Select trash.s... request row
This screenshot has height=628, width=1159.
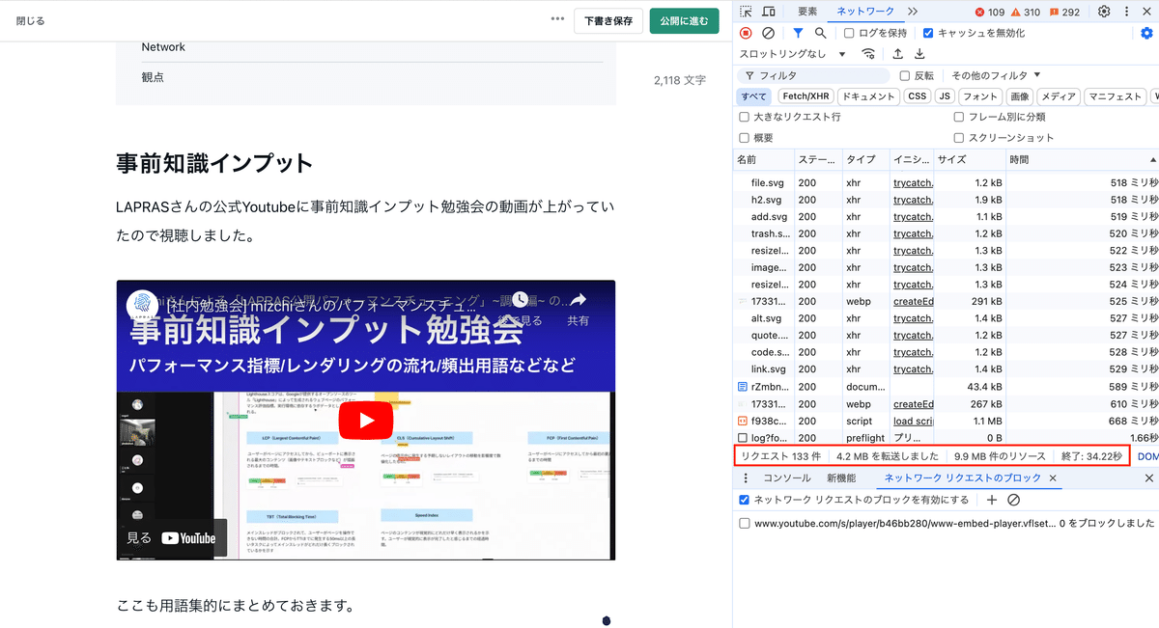point(947,233)
